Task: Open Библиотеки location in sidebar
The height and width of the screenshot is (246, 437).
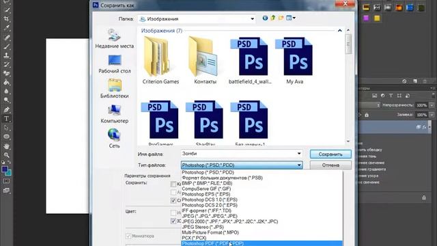Action: point(114,88)
